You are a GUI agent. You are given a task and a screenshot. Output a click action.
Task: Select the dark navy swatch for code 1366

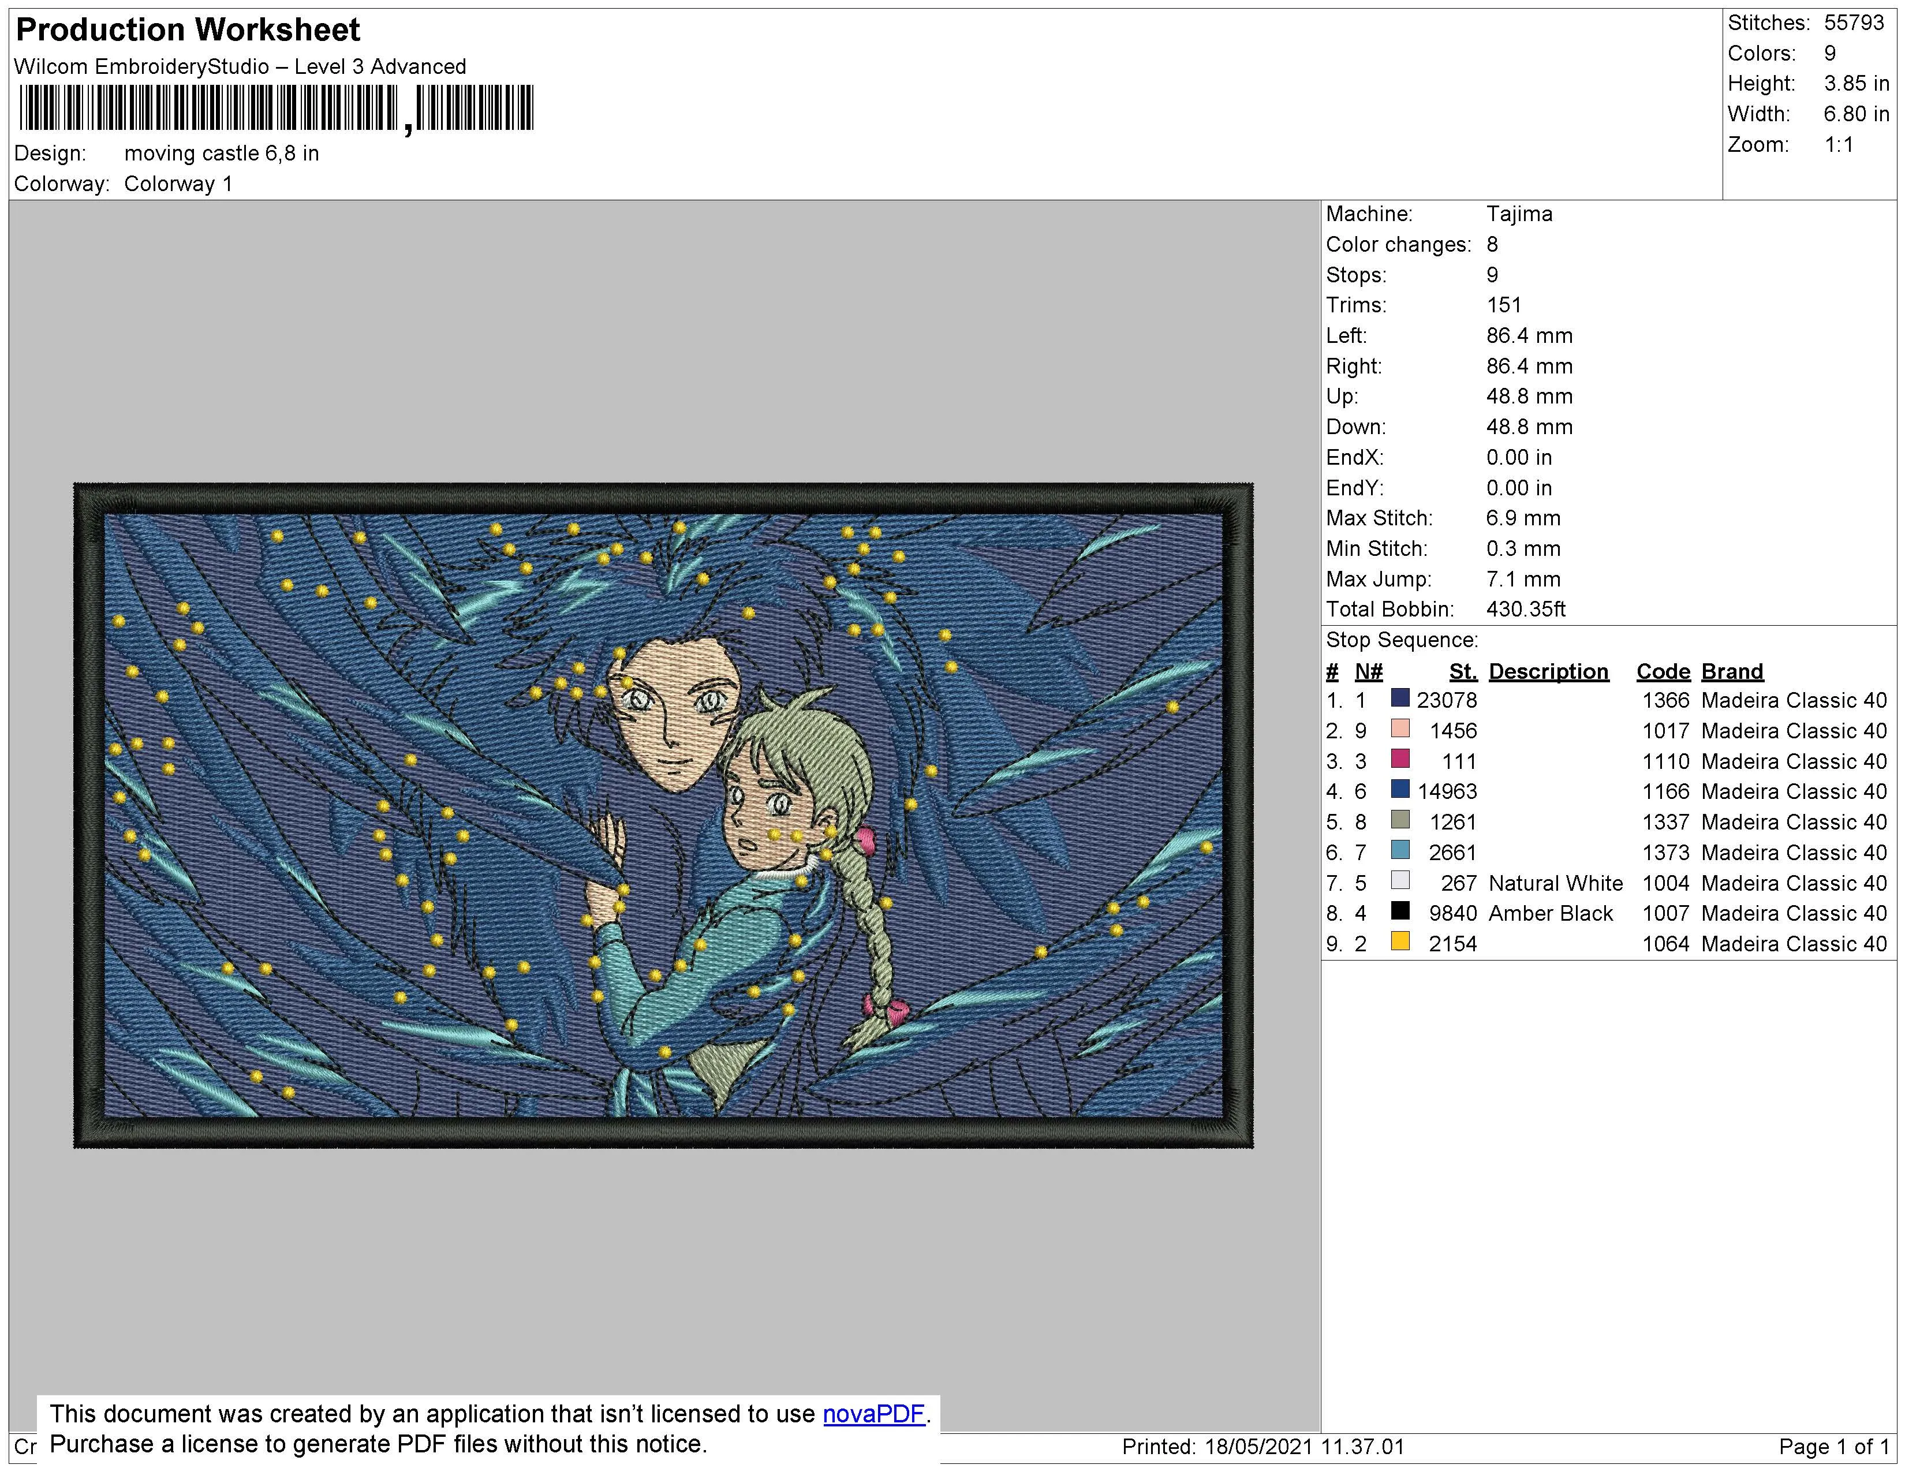click(x=1400, y=698)
